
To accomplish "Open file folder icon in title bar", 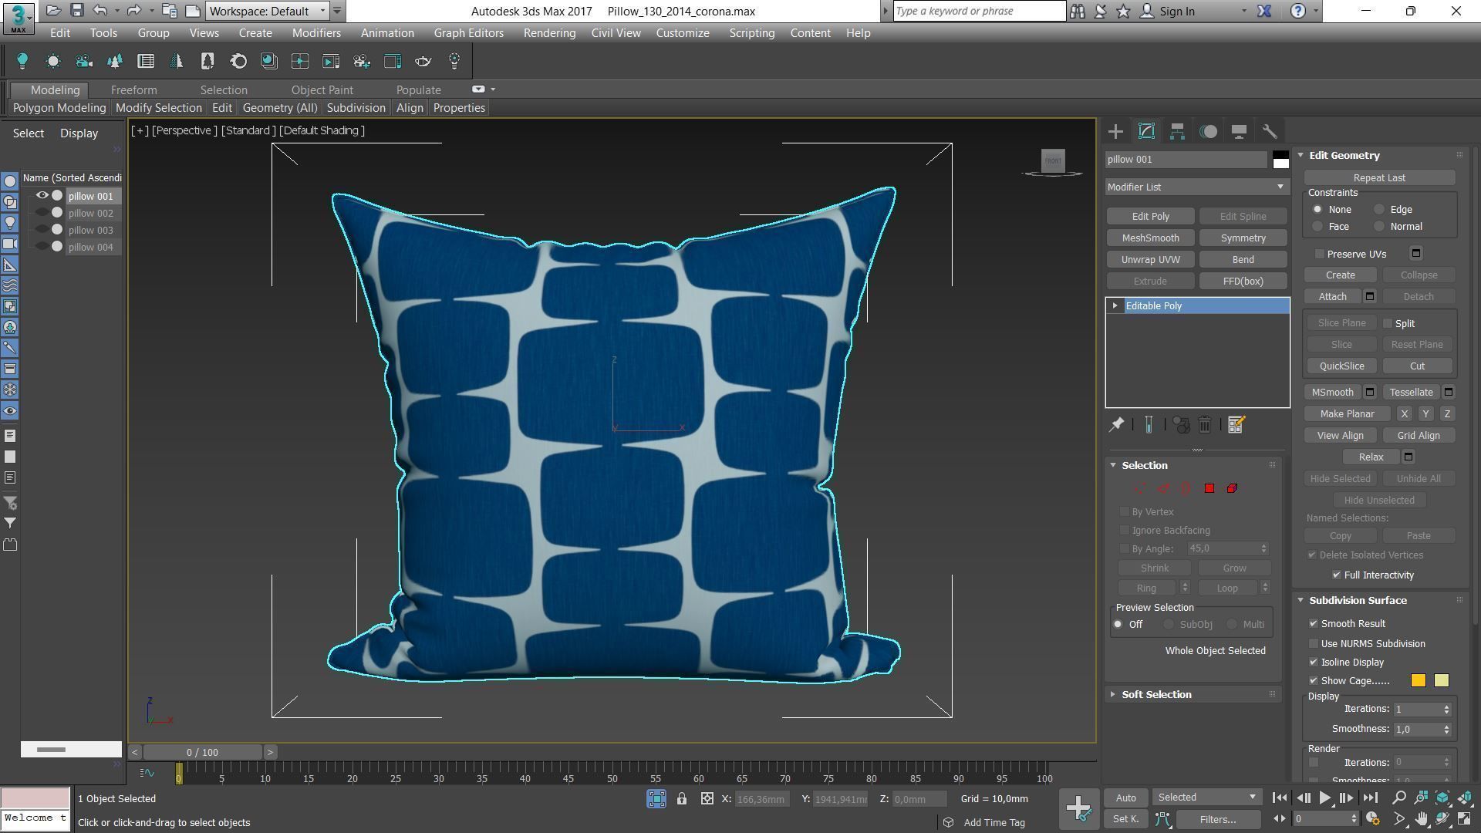I will pyautogui.click(x=53, y=11).
